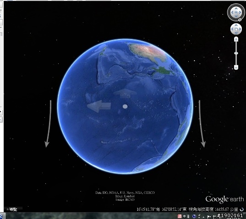Click the "Data SIO, NOAA, U.S. Navy, NGA, GEBCO" attribution
This screenshot has height=219, width=246.
point(125,193)
